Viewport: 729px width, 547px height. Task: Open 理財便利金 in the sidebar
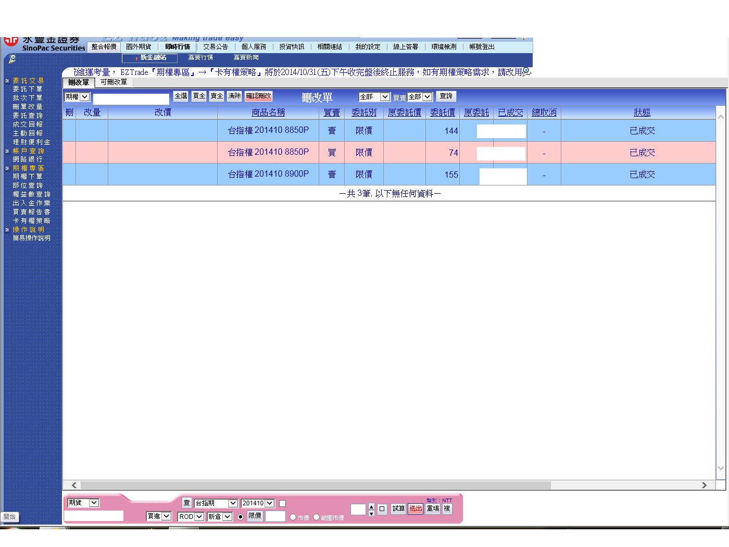(31, 142)
